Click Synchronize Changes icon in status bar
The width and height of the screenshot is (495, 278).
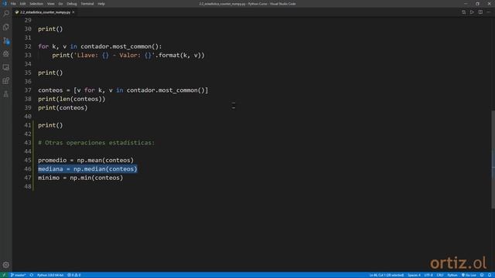pyautogui.click(x=32, y=275)
